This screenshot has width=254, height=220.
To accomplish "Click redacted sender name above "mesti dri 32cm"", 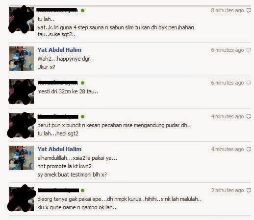I will pos(58,83).
